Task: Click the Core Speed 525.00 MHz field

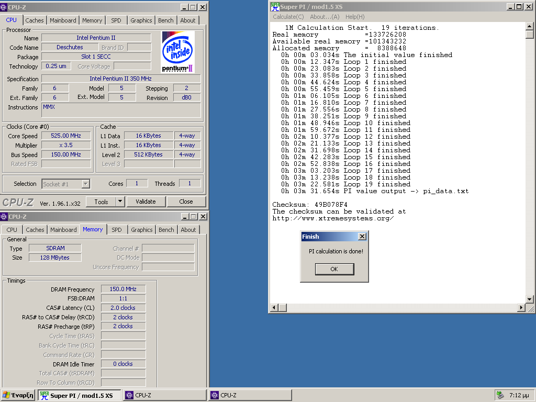Action: (66, 136)
